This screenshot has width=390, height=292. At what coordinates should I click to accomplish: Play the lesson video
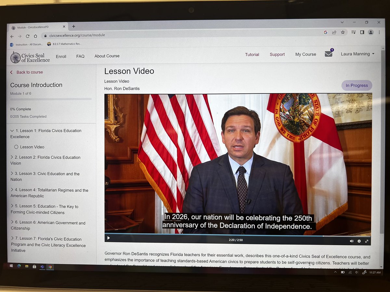point(109,238)
